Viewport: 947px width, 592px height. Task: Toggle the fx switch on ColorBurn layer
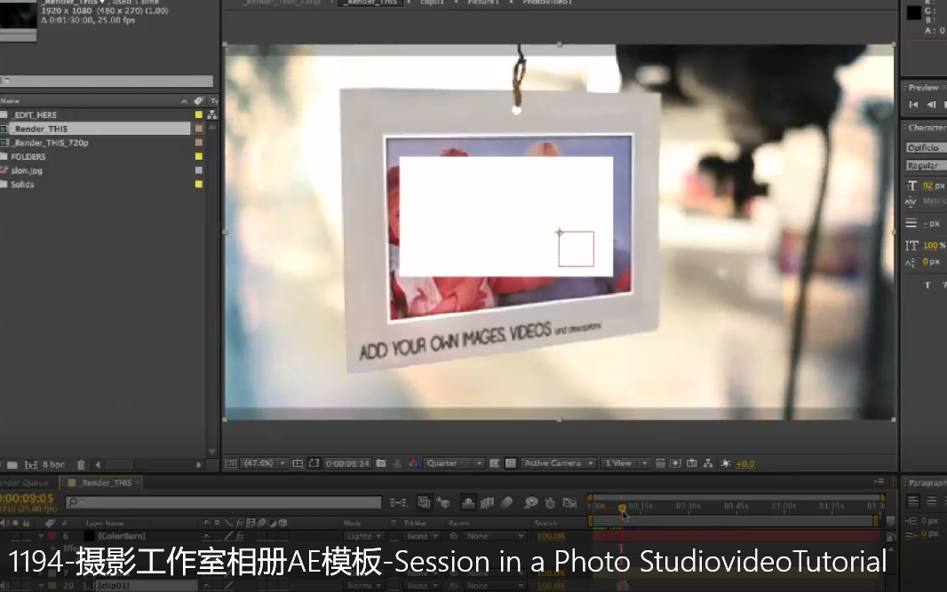tap(240, 536)
